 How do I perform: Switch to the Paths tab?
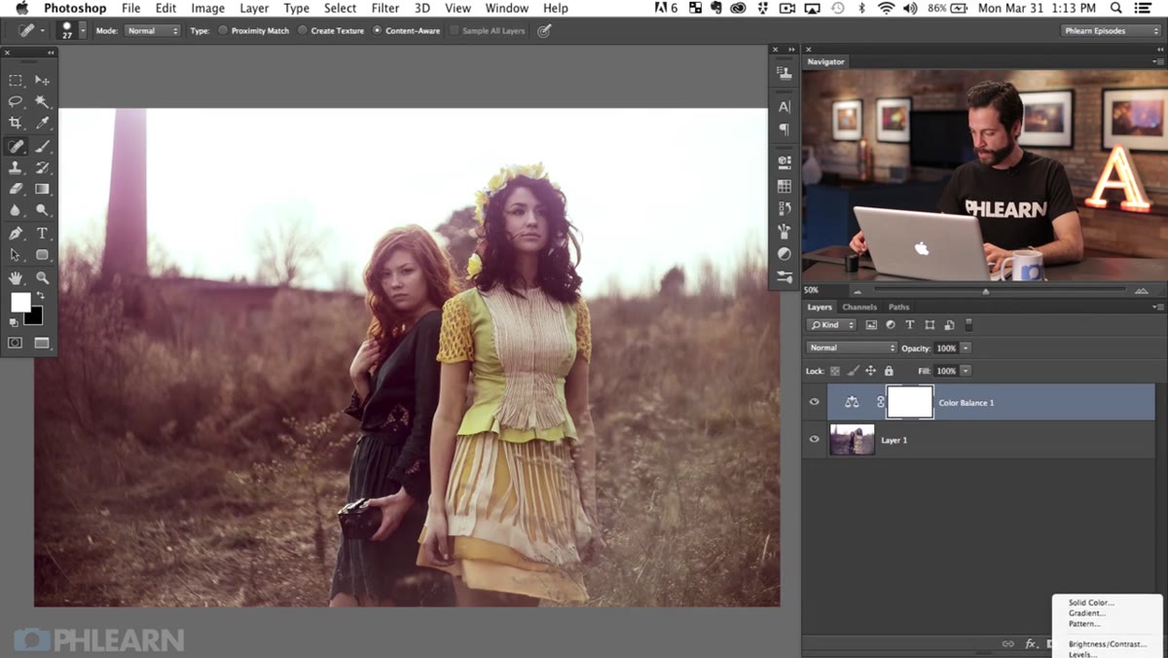(x=898, y=307)
